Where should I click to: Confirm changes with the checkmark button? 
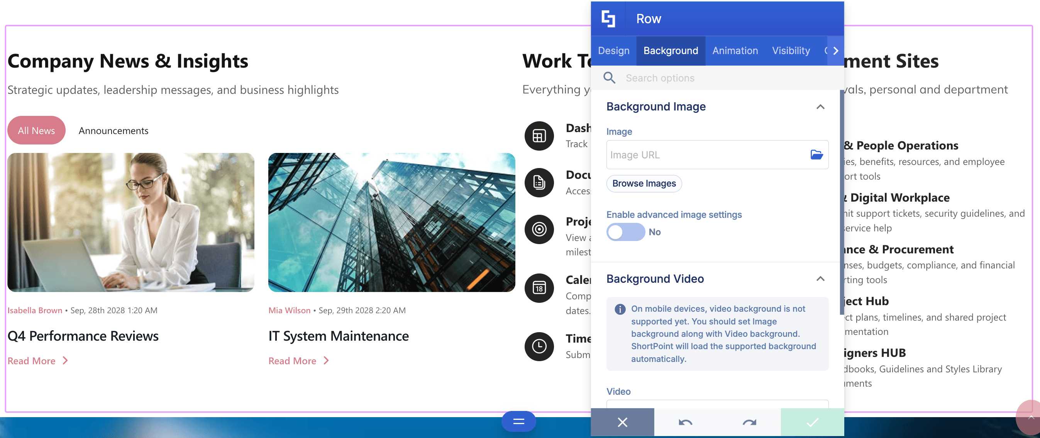point(812,422)
